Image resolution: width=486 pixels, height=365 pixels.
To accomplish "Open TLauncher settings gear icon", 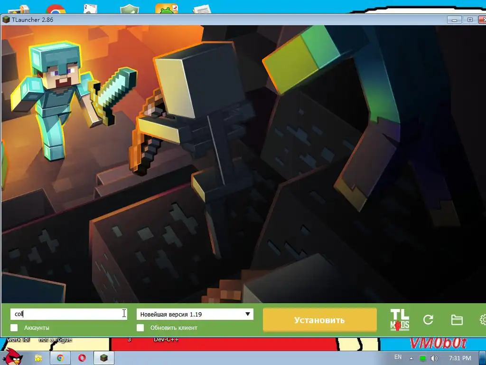I will click(x=483, y=320).
